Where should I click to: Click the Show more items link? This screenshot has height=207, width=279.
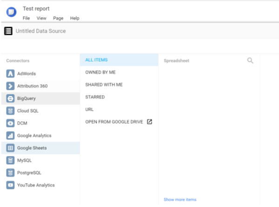click(x=180, y=200)
